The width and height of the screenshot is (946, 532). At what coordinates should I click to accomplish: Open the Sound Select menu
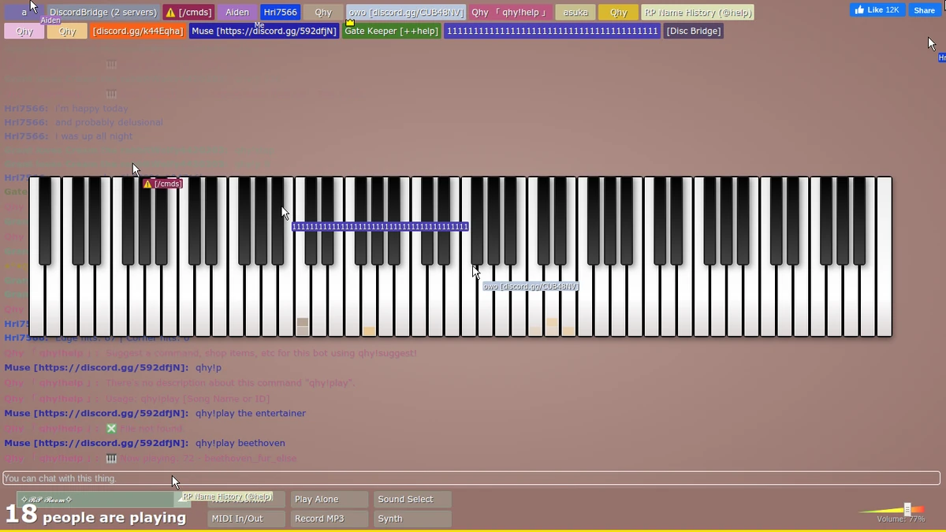[x=411, y=499]
